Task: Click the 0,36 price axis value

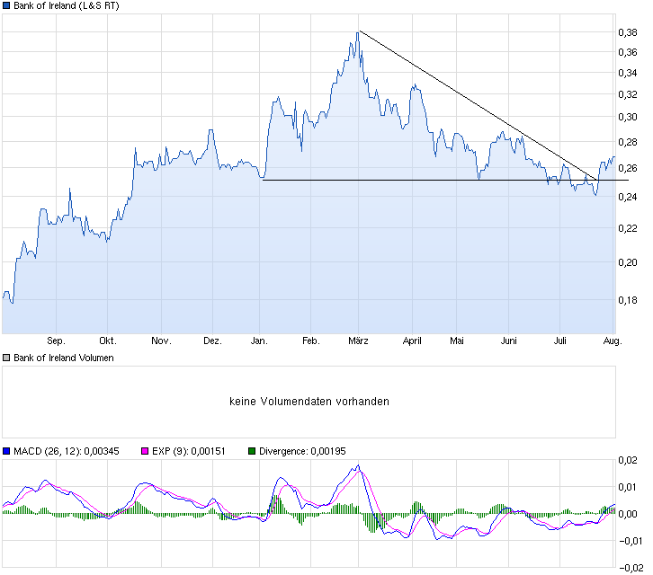Action: click(628, 52)
